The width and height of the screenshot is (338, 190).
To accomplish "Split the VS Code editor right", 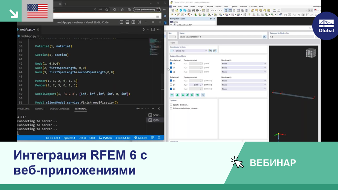I will point(153,29).
